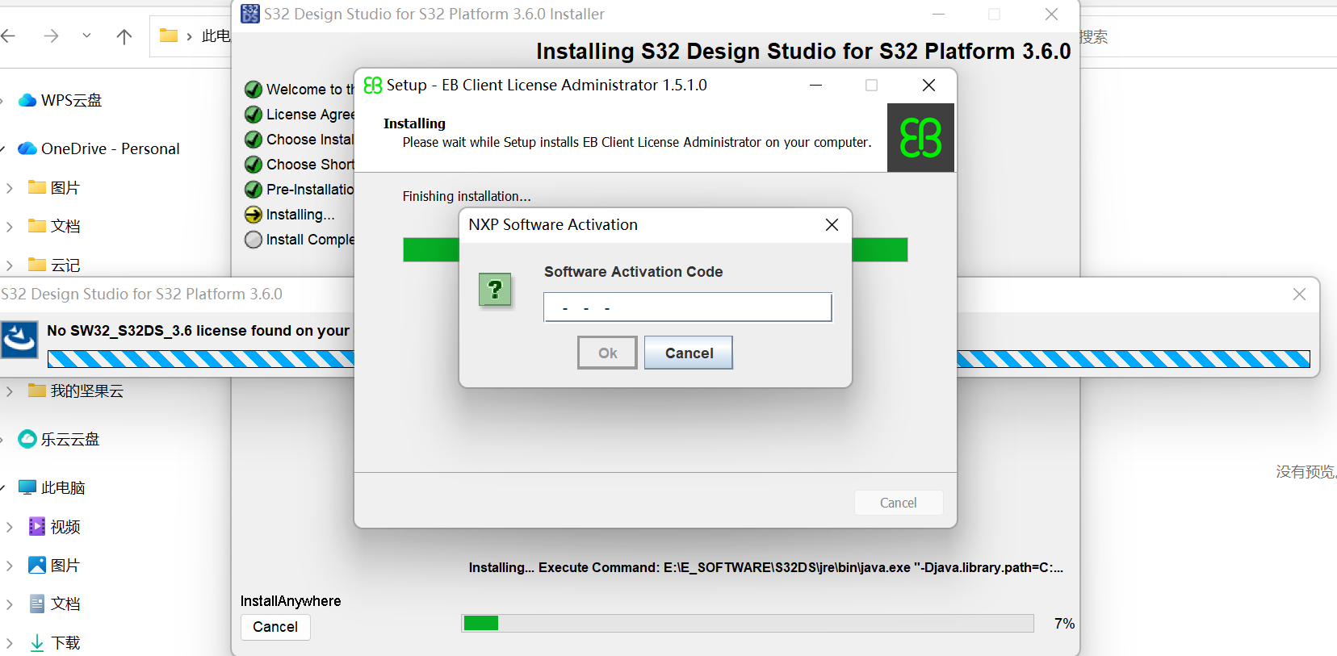Click the Pre-Installation step checkmark icon

click(254, 190)
